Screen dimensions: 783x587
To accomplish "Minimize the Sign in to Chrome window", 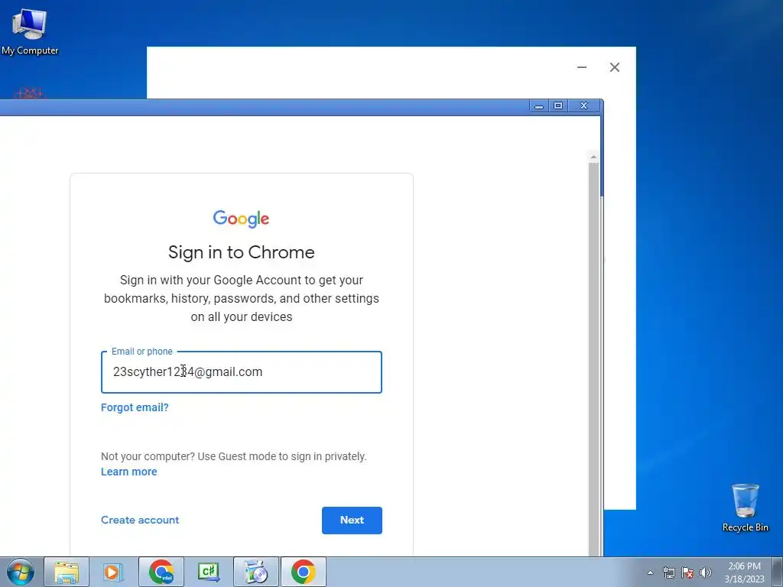I will pyautogui.click(x=539, y=105).
